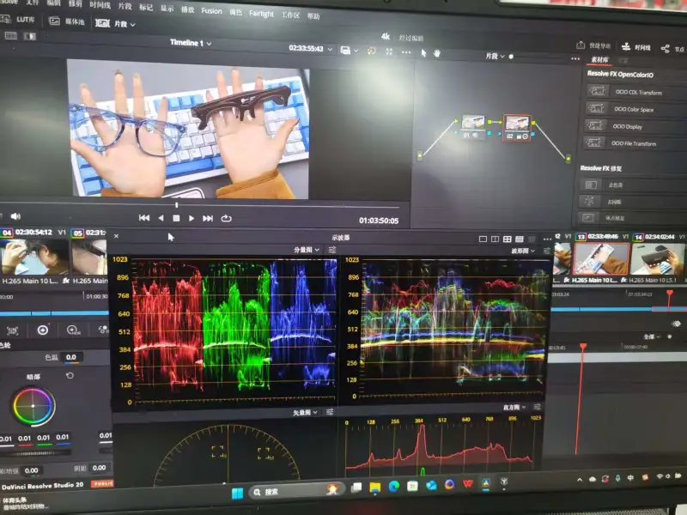Open the parade scope type dropdown
Viewport: 687px width, 515px height.
coord(307,250)
